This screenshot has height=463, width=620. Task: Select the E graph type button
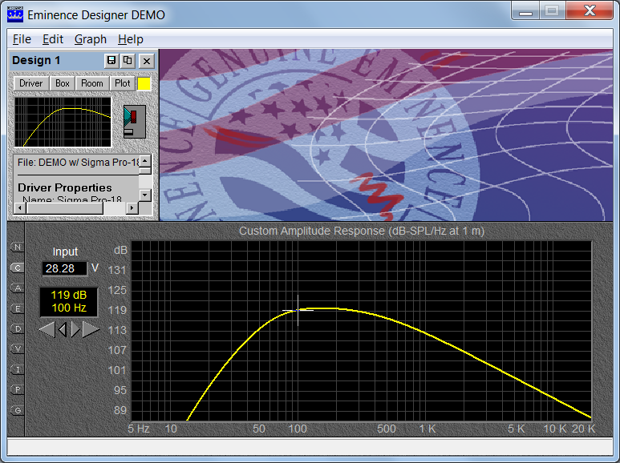[18, 308]
